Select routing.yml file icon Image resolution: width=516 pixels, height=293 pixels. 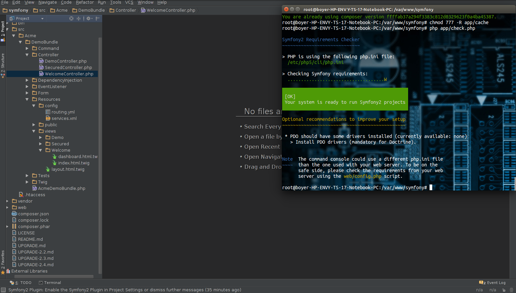(48, 112)
